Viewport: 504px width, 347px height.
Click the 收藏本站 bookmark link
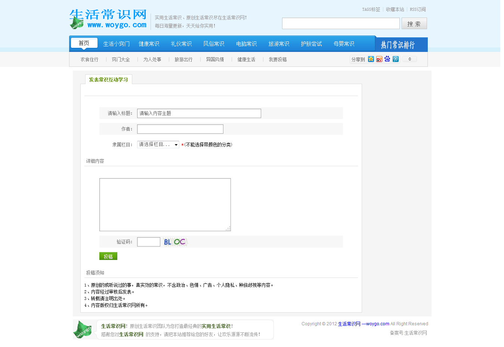tap(395, 9)
